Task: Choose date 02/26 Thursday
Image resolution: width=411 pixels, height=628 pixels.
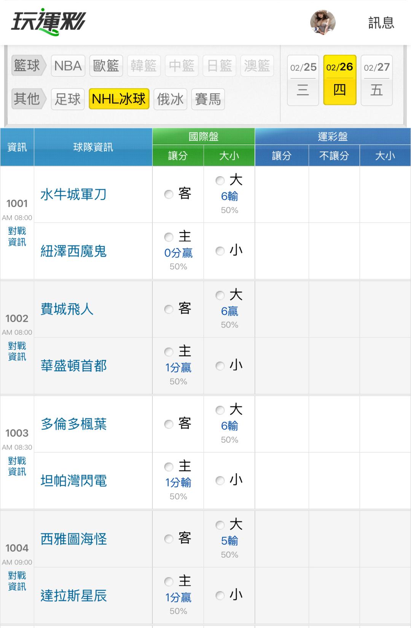Action: click(x=340, y=80)
